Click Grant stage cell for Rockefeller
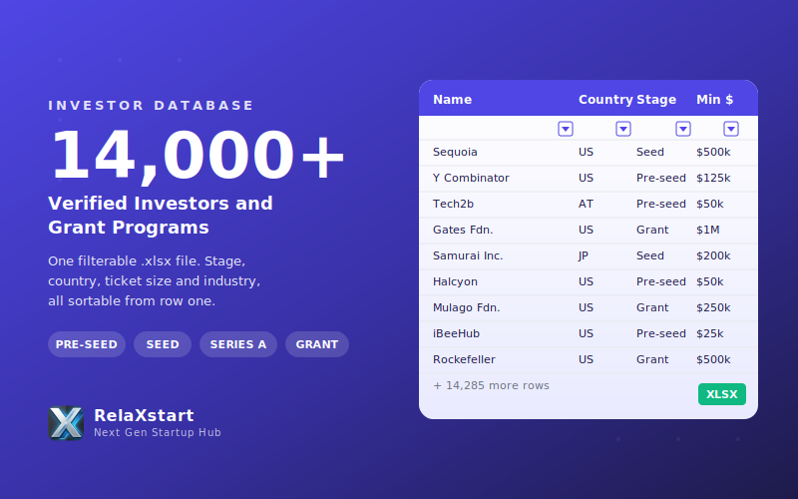Screen dimensions: 798x499 (652, 359)
